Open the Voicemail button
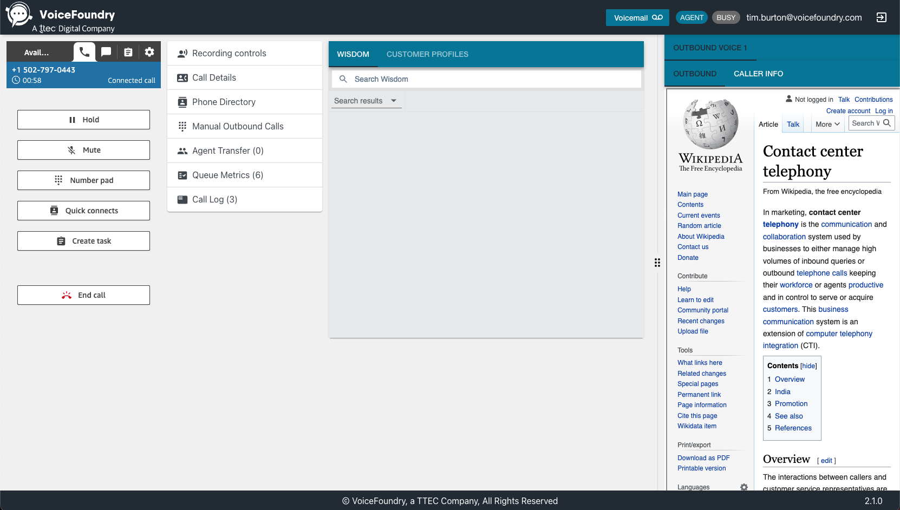The image size is (900, 510). 637,17
